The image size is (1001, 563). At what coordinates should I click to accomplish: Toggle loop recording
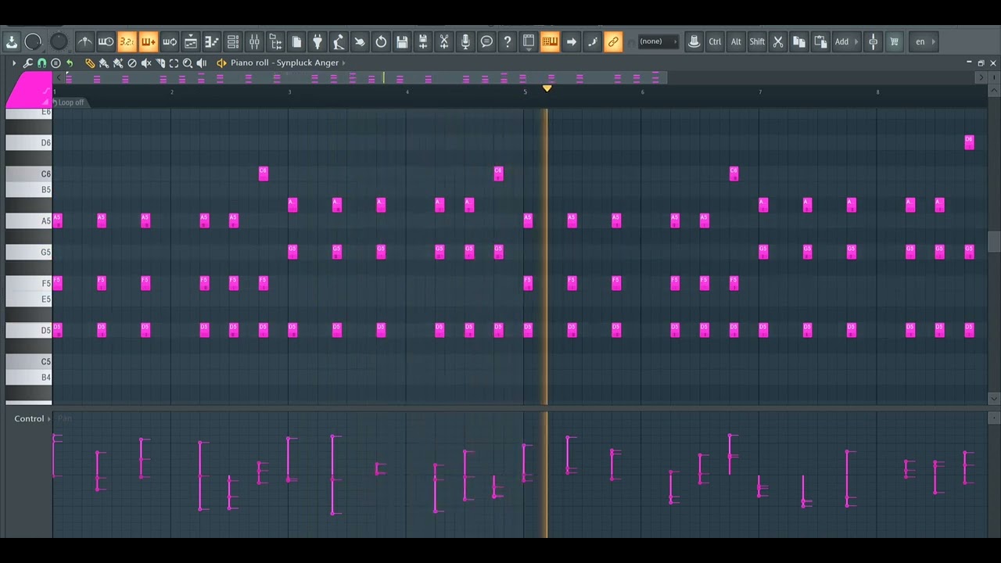(x=169, y=41)
